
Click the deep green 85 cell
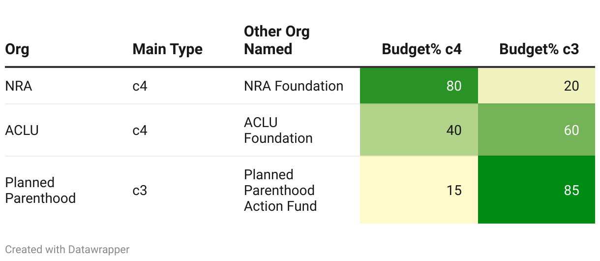pyautogui.click(x=537, y=190)
